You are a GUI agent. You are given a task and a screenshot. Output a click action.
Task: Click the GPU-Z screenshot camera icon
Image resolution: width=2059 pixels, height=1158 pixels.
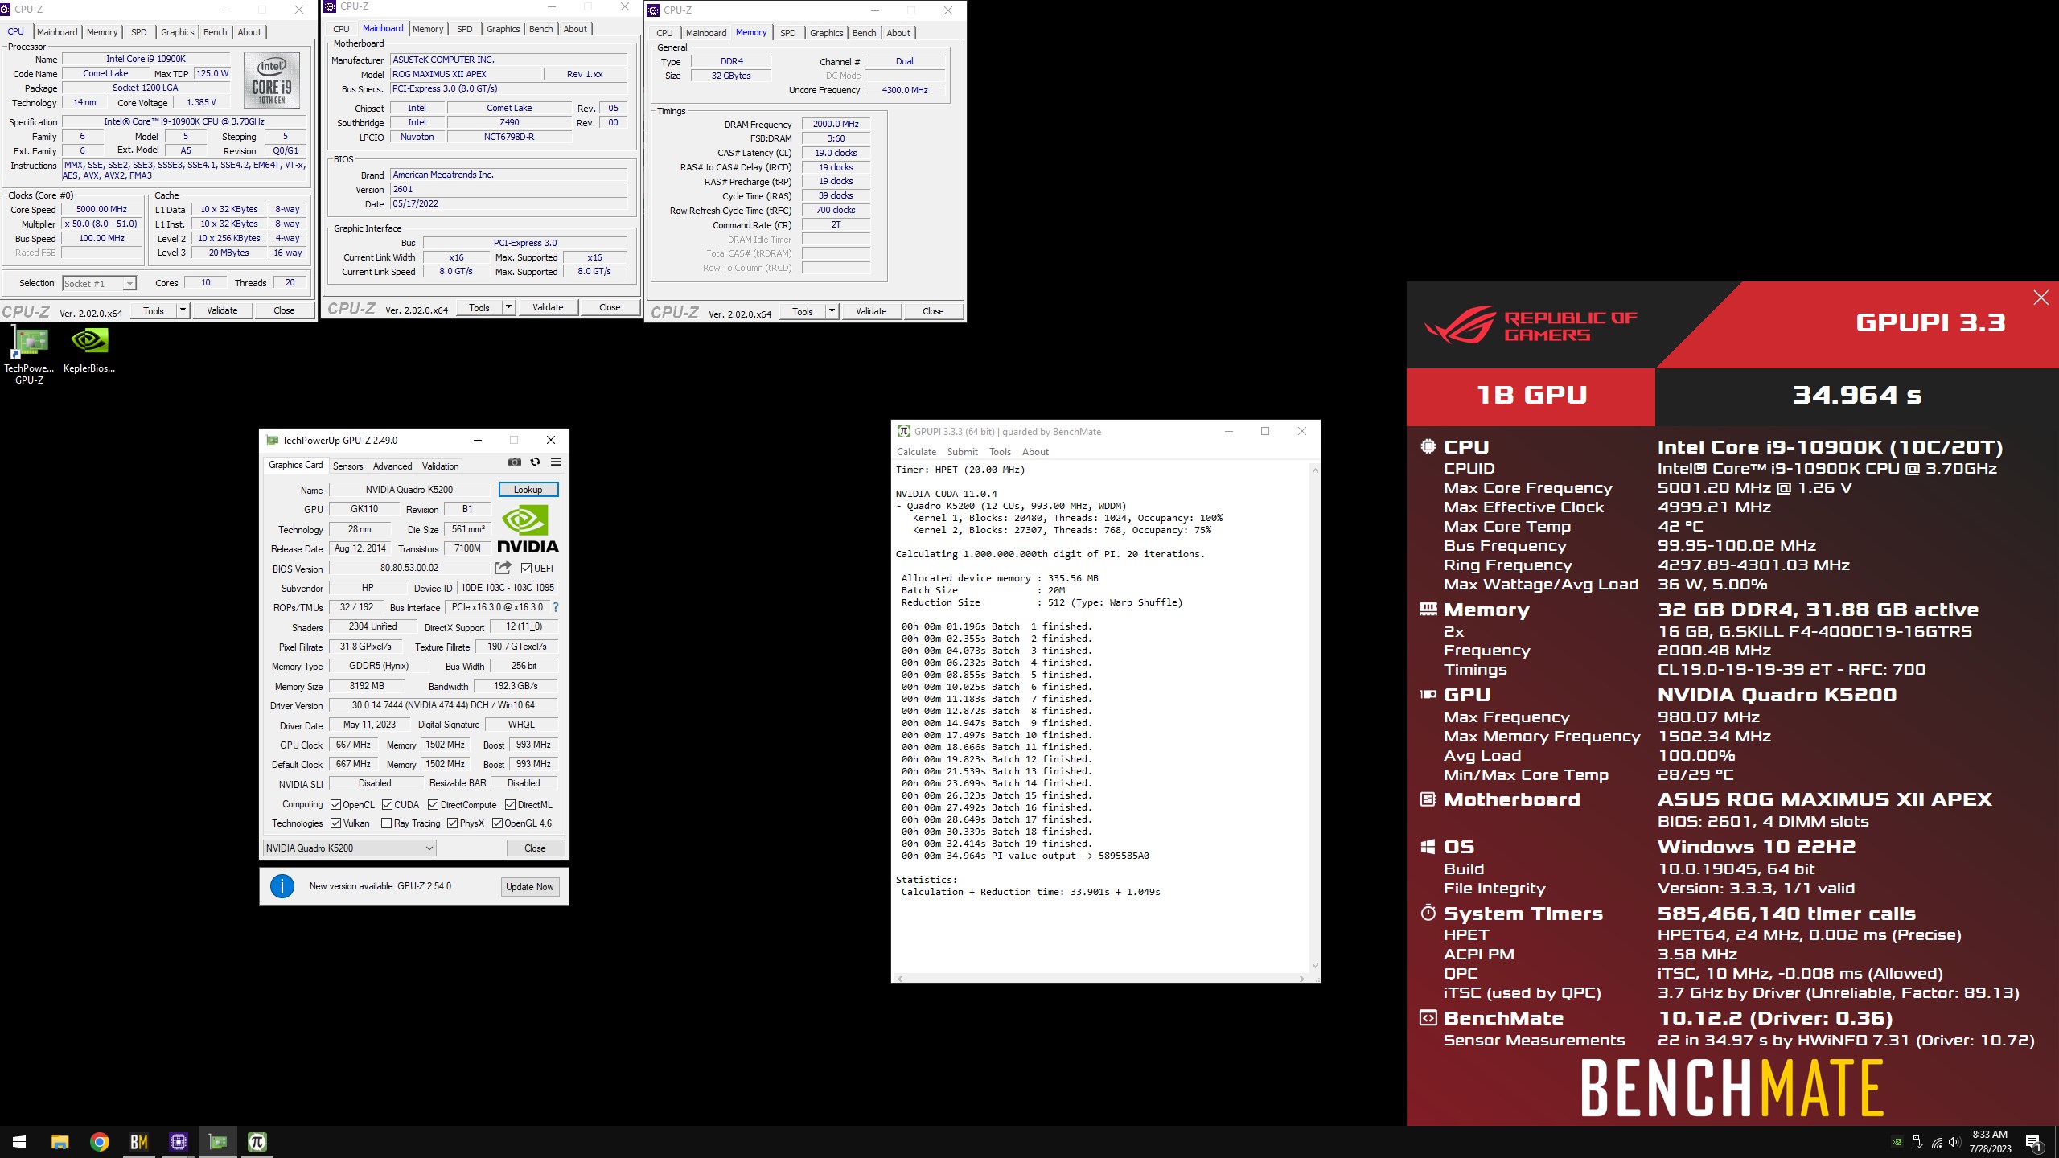pyautogui.click(x=515, y=462)
